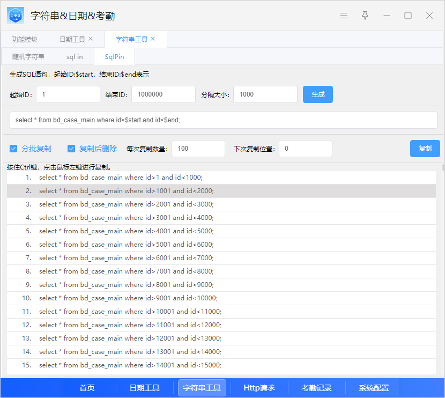
Task: Select row 4 with id>3001
Action: click(x=221, y=218)
